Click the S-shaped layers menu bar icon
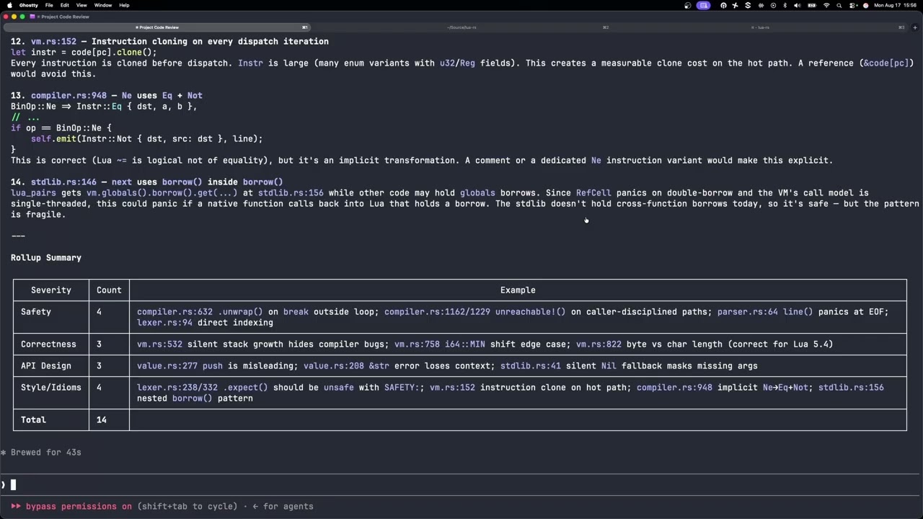Image resolution: width=923 pixels, height=519 pixels. point(748,5)
